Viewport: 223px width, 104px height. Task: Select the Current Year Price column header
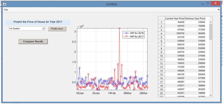[175, 18]
